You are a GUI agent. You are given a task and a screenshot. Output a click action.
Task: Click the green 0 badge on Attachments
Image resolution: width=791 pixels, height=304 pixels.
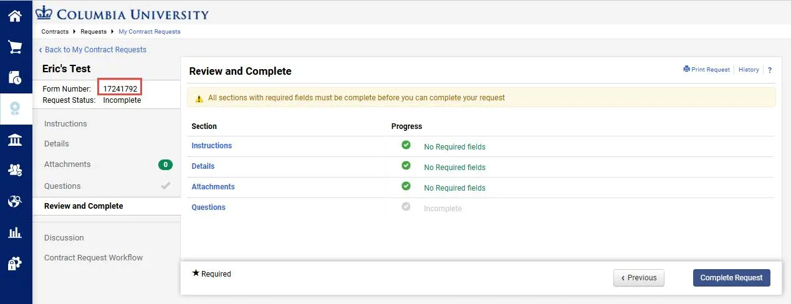165,164
